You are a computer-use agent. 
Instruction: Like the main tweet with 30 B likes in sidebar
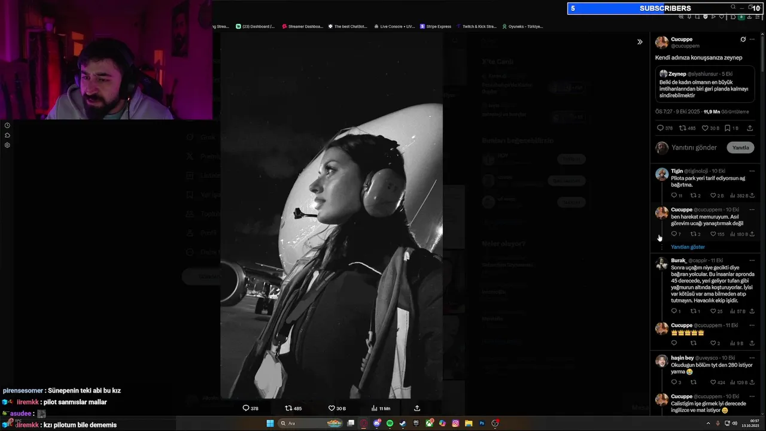(x=705, y=128)
